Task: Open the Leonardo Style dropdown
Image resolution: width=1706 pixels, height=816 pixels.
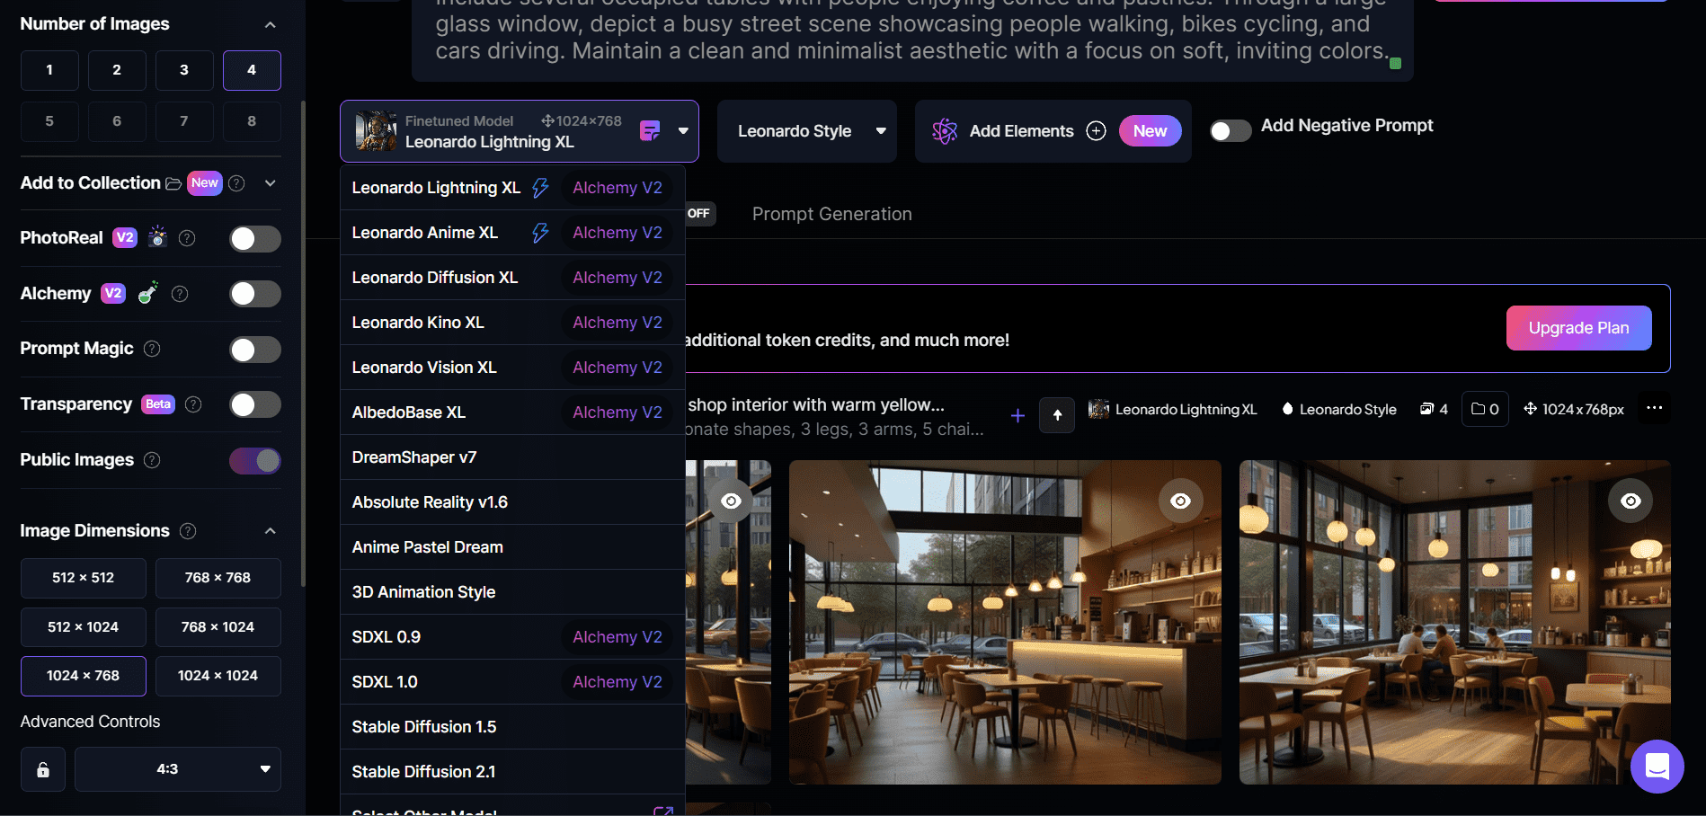Action: point(806,130)
